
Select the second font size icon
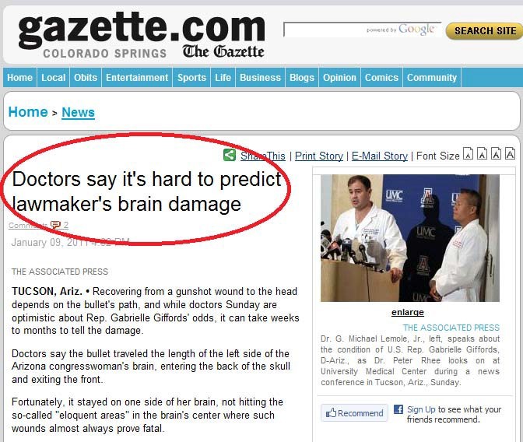click(482, 154)
